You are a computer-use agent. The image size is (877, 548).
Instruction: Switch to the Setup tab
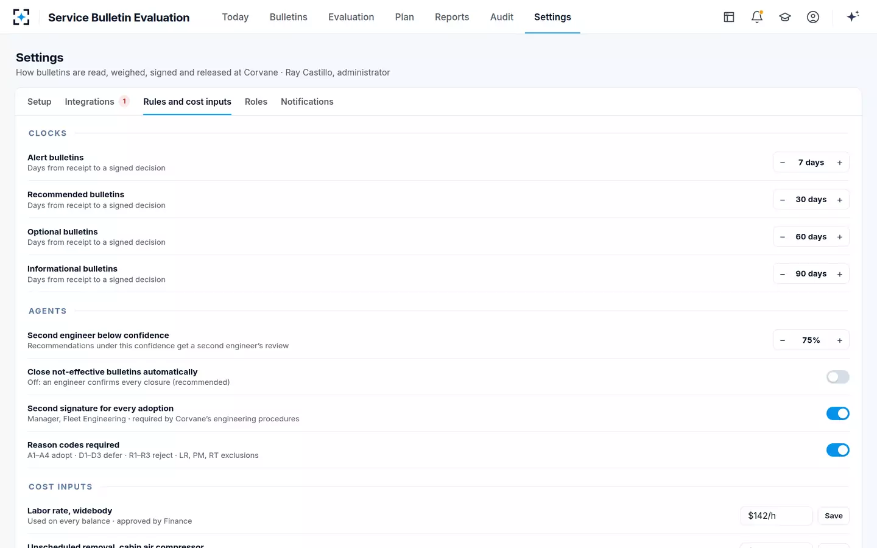tap(40, 102)
